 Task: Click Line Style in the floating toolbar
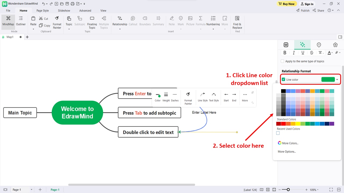coord(203,97)
